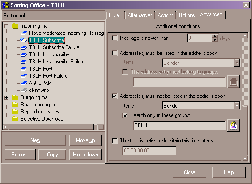Image resolution: width=252 pixels, height=184 pixels.
Task: Toggle time interval filter checkbox
Action: click(x=114, y=141)
